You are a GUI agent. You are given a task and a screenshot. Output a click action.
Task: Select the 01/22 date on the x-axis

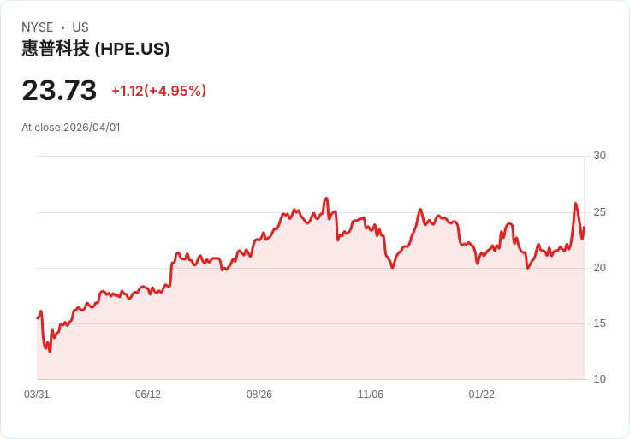(482, 395)
